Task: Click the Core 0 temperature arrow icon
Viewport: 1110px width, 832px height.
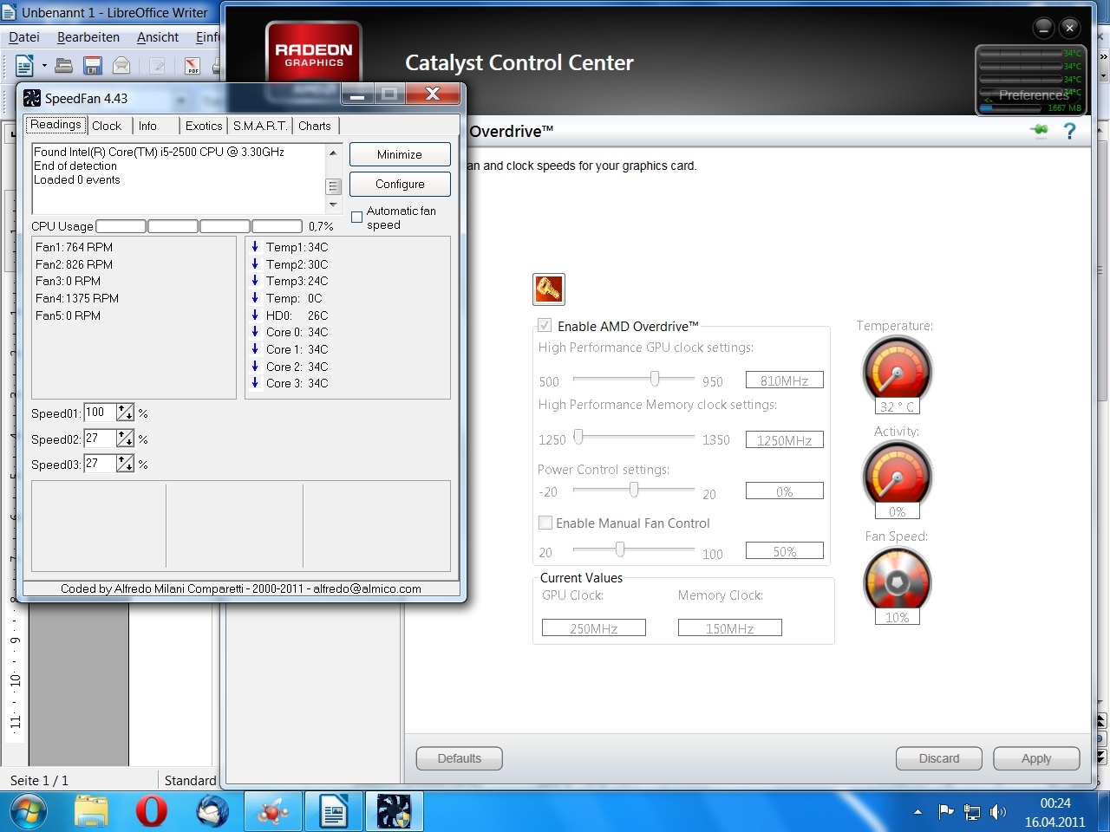Action: point(255,331)
